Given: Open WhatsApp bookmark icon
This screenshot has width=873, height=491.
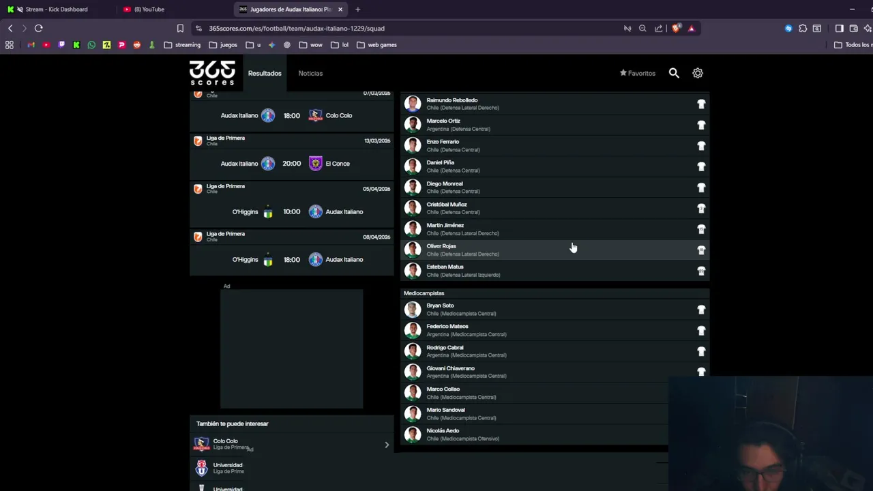Looking at the screenshot, I should tap(91, 45).
